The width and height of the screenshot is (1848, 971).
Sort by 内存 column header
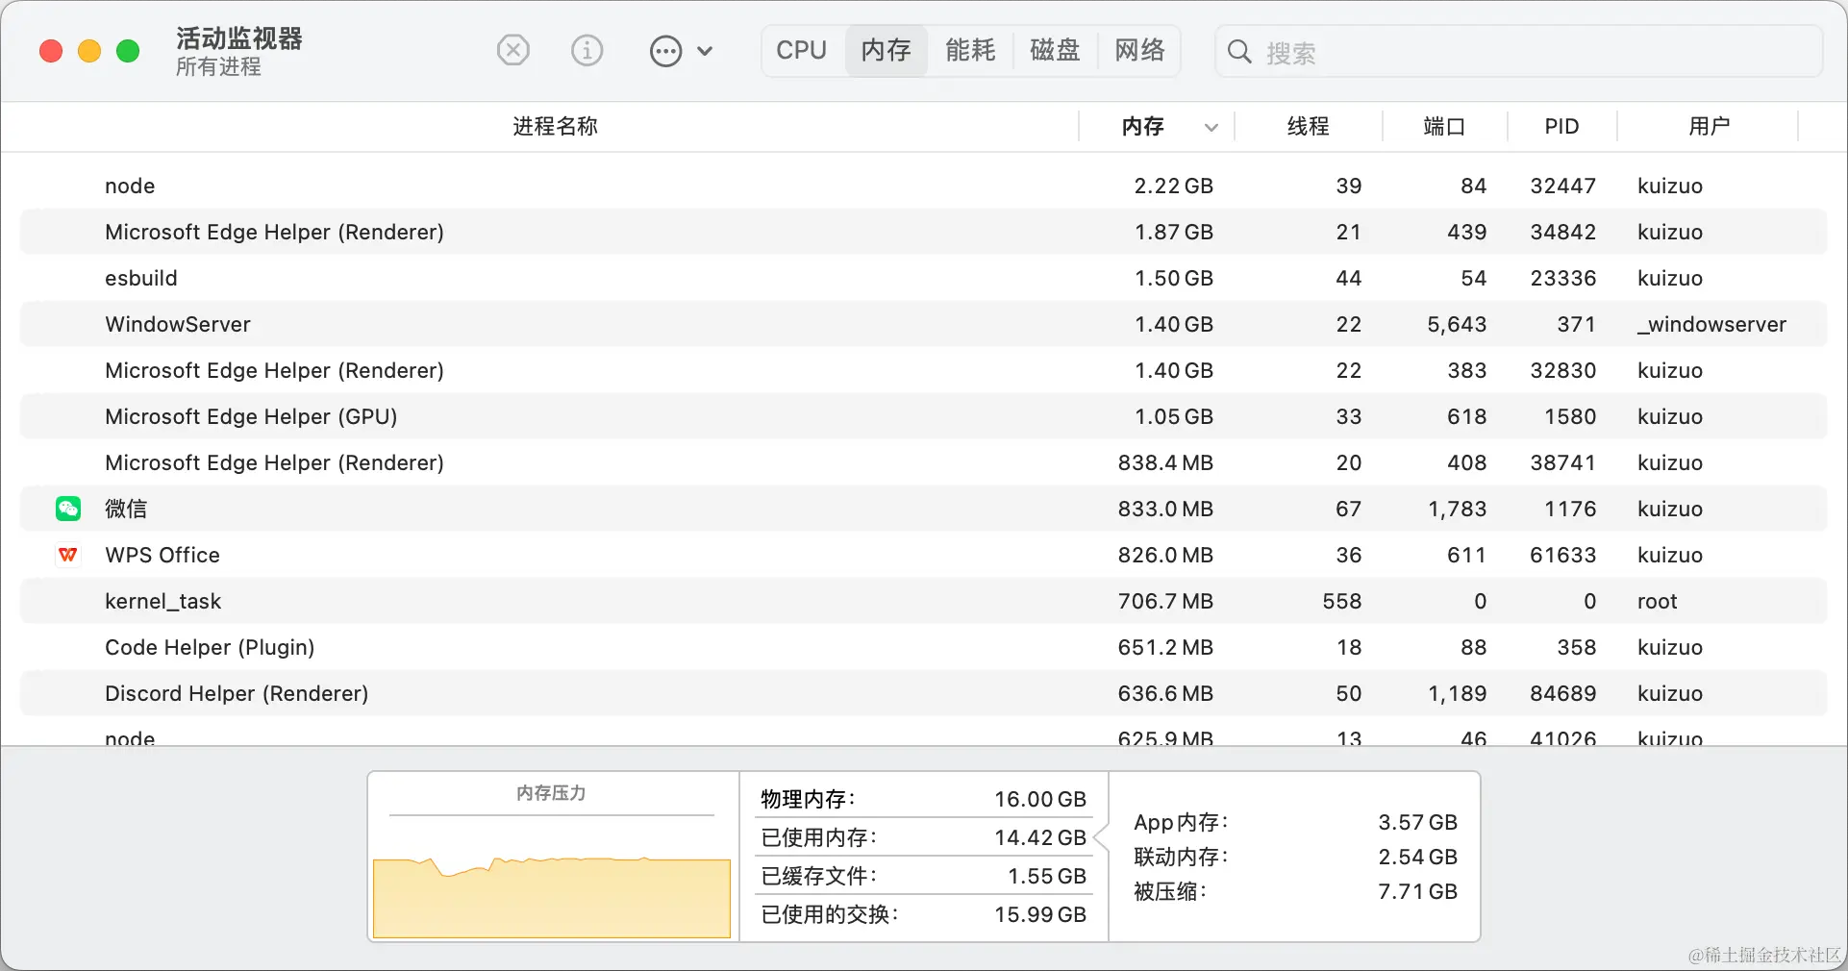[1142, 126]
